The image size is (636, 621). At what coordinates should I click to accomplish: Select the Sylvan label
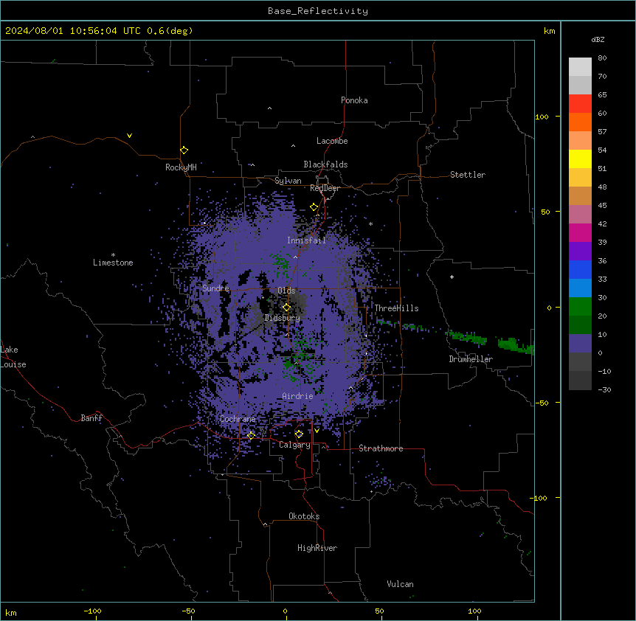288,181
